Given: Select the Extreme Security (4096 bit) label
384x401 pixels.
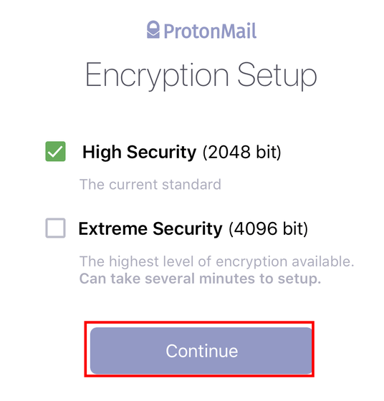Looking at the screenshot, I should coord(193,228).
